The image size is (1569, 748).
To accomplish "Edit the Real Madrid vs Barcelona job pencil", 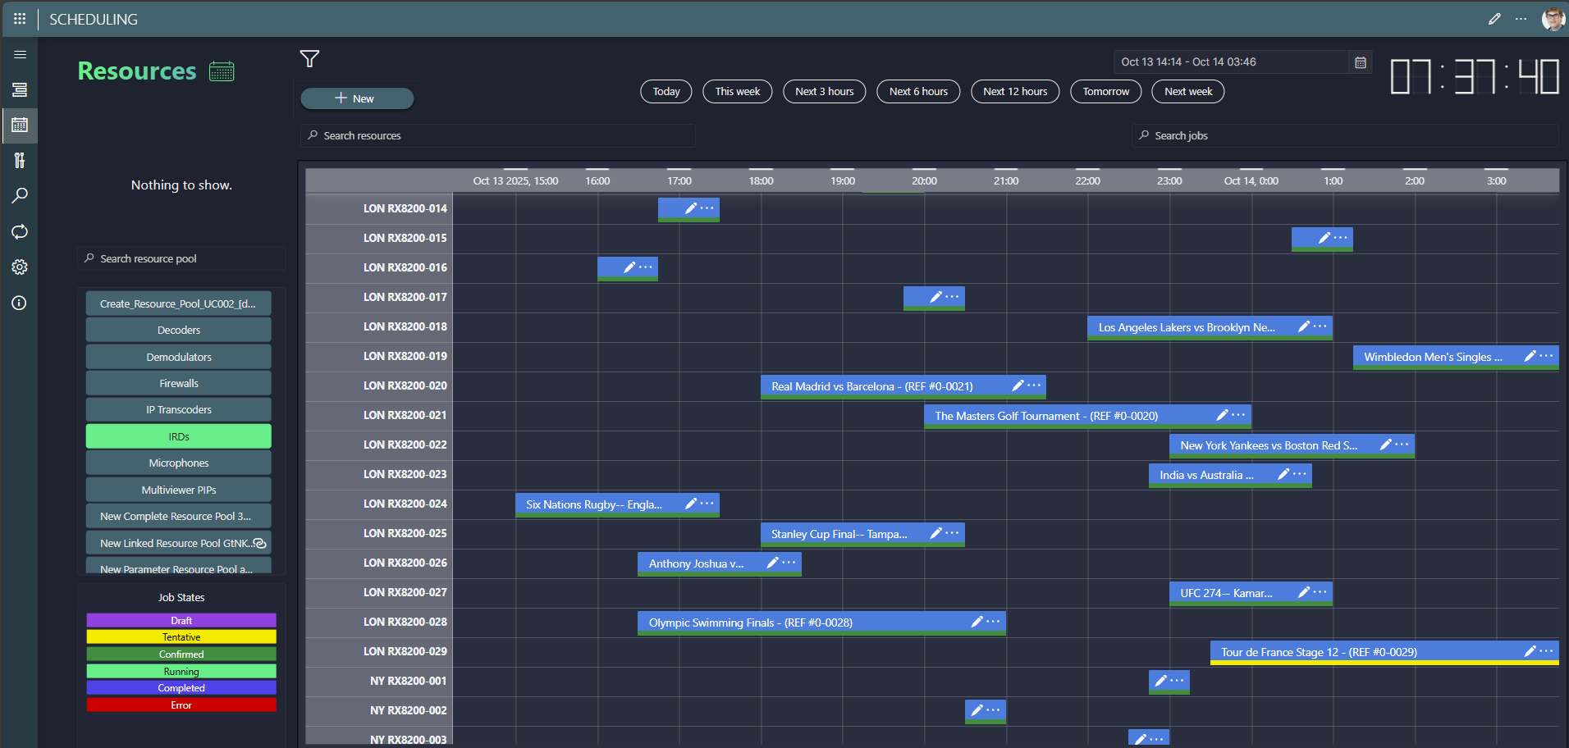I will point(1018,385).
